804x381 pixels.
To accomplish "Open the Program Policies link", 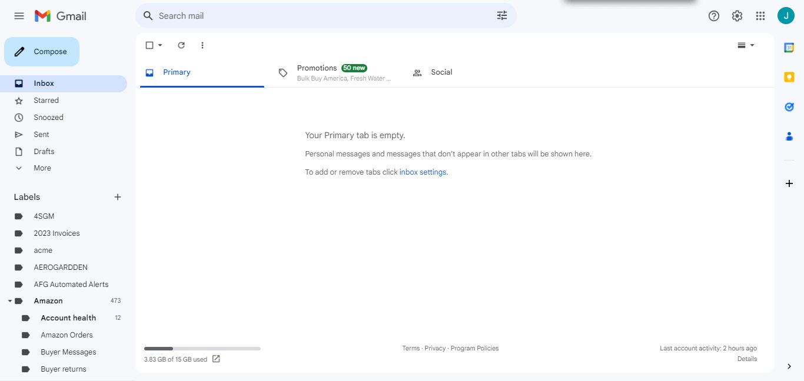I will 474,348.
